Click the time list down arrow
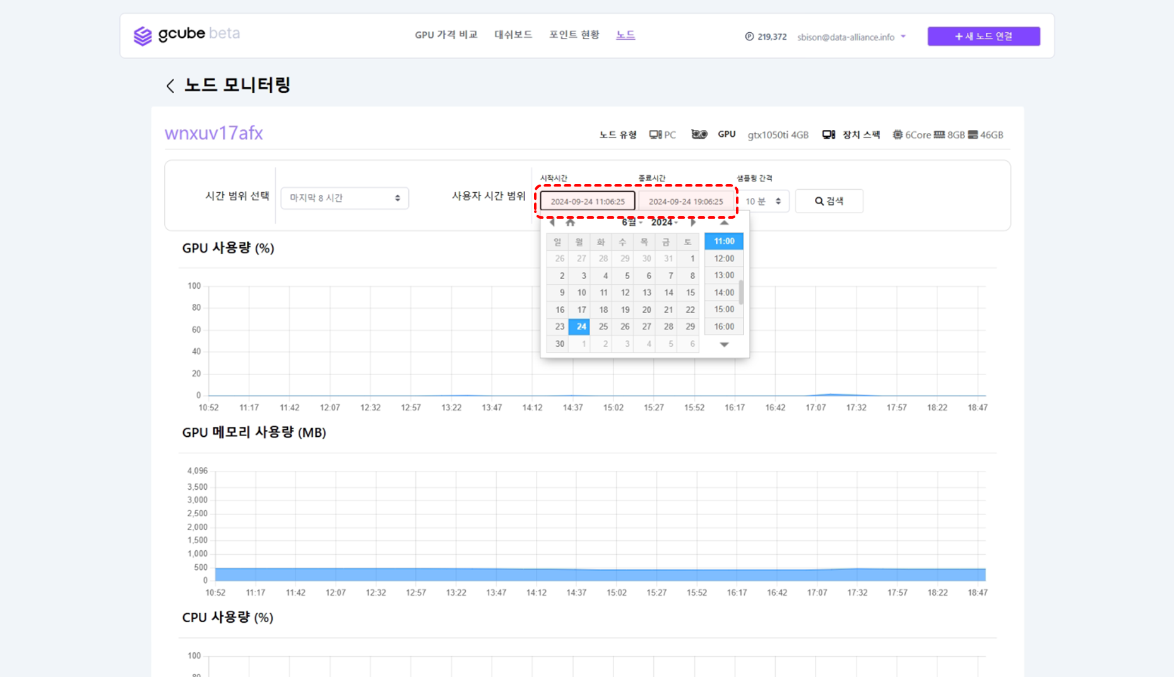1174x677 pixels. 724,345
